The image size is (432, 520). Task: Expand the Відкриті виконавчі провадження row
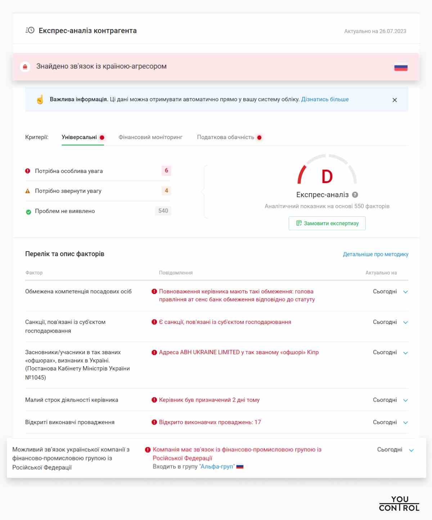click(406, 423)
